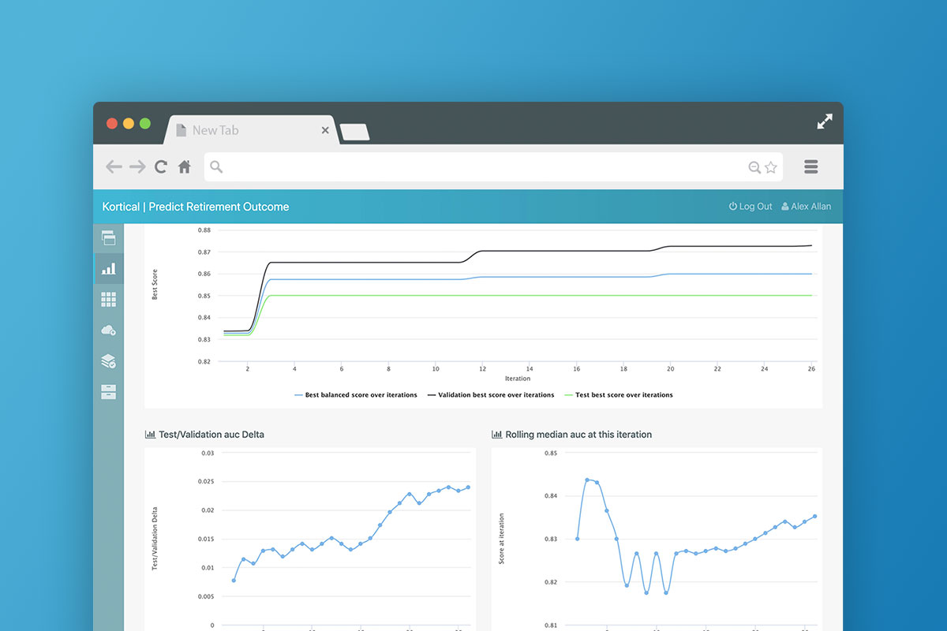
Task: Open the archive drawer sidebar icon
Action: [x=109, y=392]
